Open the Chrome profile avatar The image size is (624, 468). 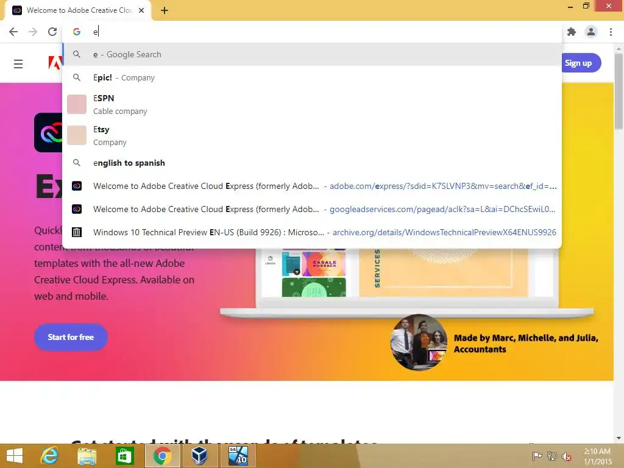[591, 32]
